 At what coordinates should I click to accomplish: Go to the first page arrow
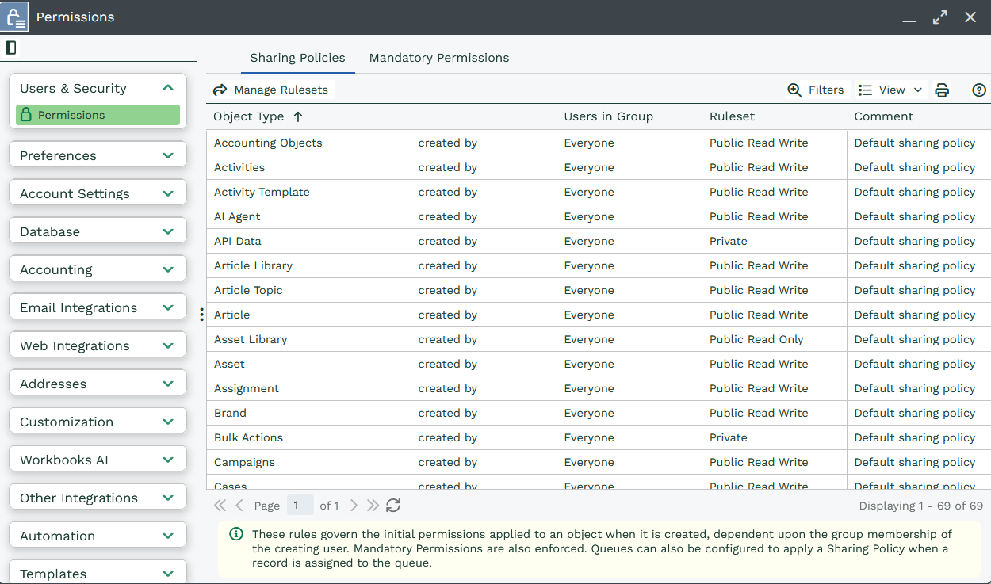point(220,506)
